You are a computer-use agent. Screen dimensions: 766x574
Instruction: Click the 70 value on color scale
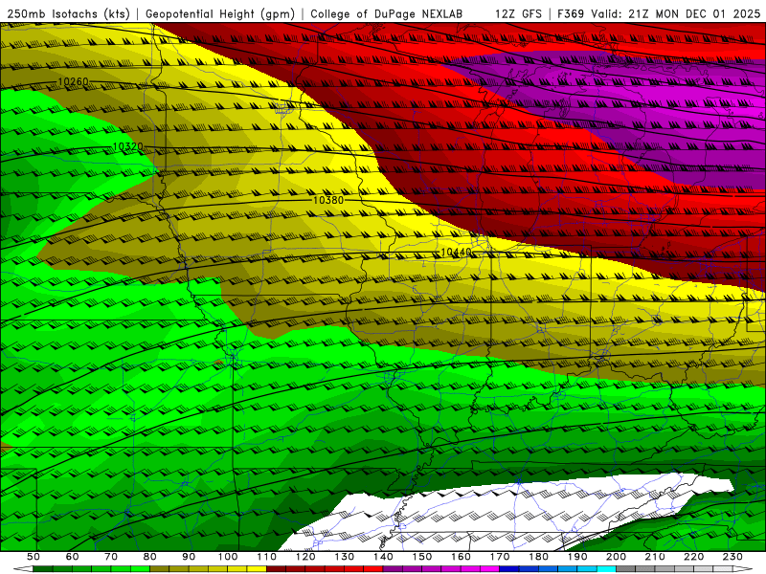[x=111, y=557]
